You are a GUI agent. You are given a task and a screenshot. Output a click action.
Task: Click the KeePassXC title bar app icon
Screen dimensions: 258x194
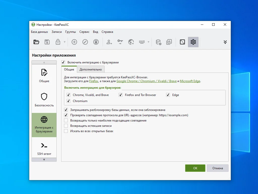[33, 25]
